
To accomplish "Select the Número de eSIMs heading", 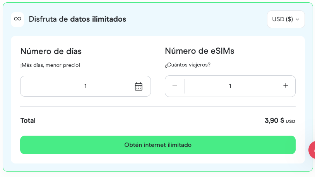I will tap(199, 51).
